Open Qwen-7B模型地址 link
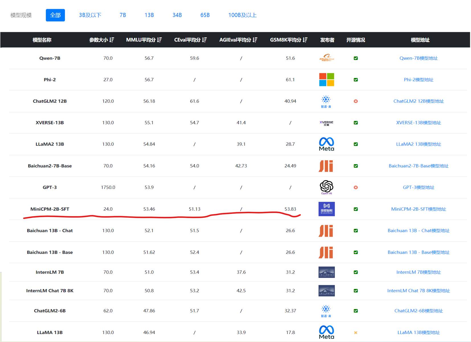This screenshot has width=471, height=342. point(418,58)
